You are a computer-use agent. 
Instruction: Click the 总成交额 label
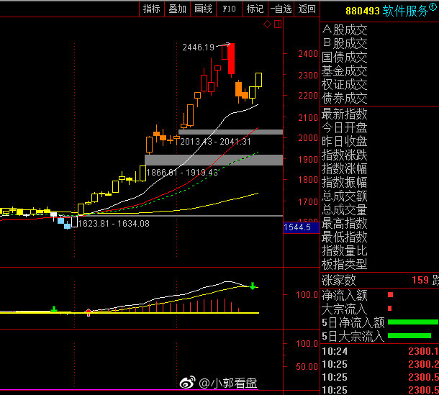coord(345,196)
